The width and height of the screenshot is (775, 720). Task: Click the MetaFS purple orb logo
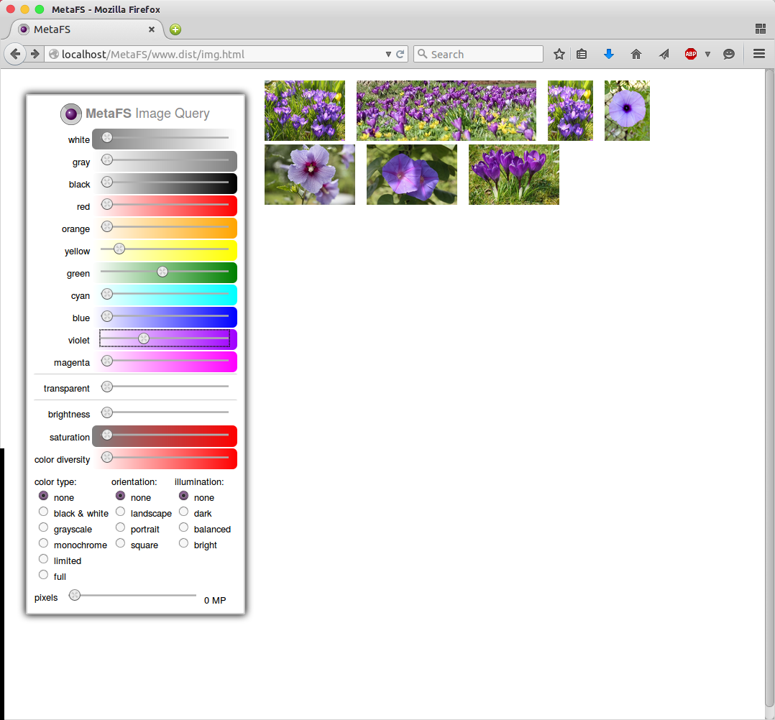coord(71,114)
